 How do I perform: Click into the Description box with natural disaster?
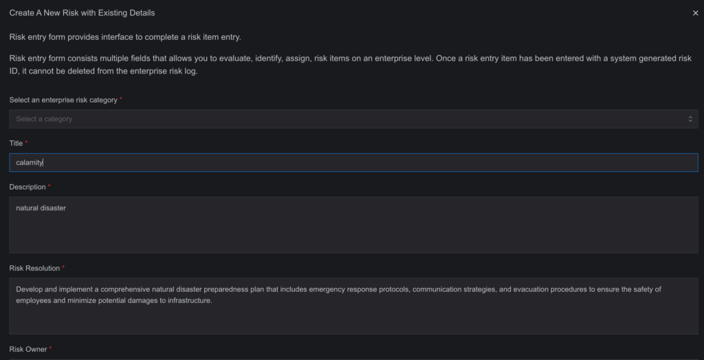click(x=353, y=225)
